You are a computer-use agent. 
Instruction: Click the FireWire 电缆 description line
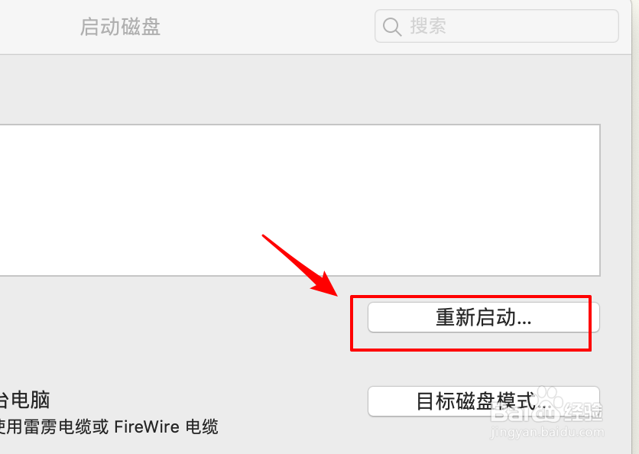click(109, 426)
